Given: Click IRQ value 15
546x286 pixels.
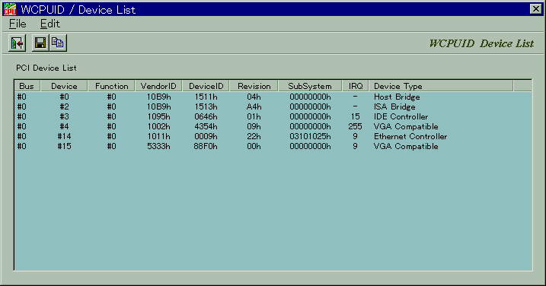Looking at the screenshot, I should pyautogui.click(x=355, y=116).
